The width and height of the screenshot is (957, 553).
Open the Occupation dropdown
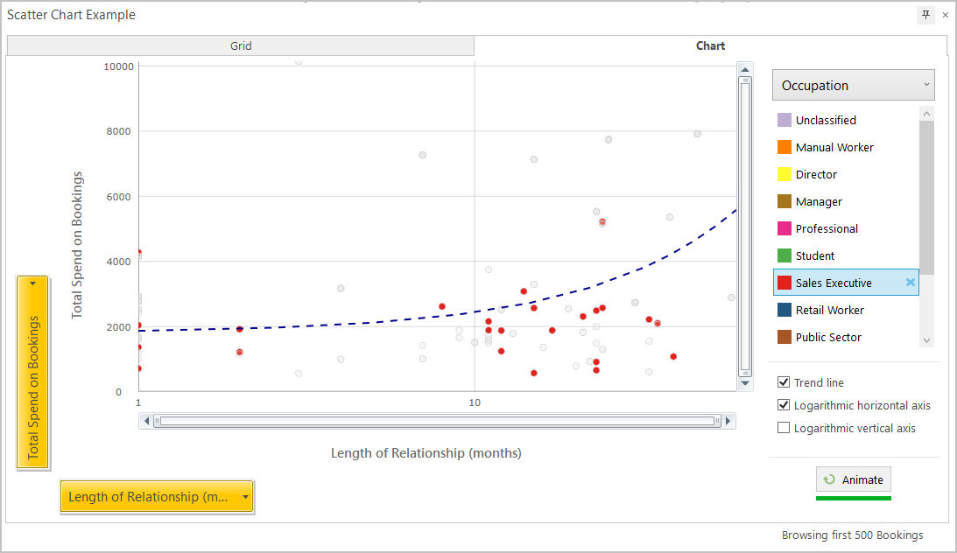point(853,86)
